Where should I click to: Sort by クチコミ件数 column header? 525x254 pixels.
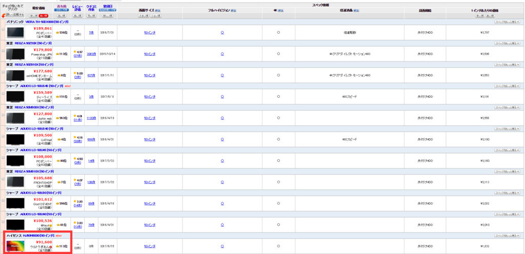pos(91,8)
